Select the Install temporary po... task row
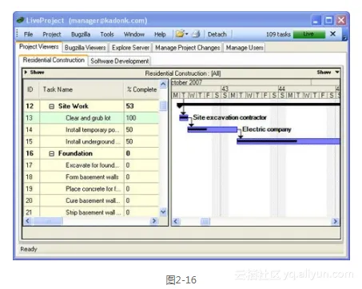This screenshot has width=362, height=289. click(x=92, y=129)
